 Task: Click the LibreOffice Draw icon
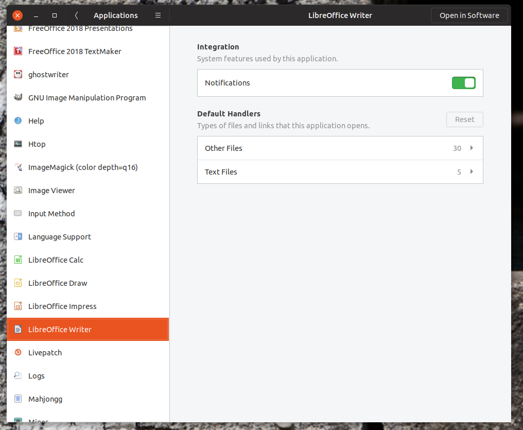click(18, 283)
